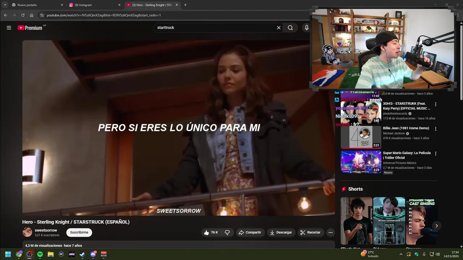The height and width of the screenshot is (260, 463).
Task: View site information icon in address bar
Action: pyautogui.click(x=42, y=15)
